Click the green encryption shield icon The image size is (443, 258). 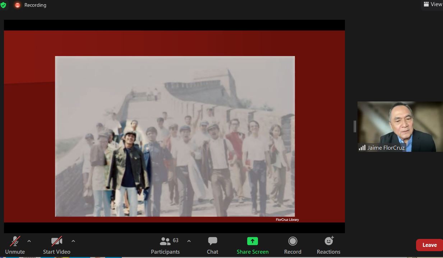(x=3, y=5)
